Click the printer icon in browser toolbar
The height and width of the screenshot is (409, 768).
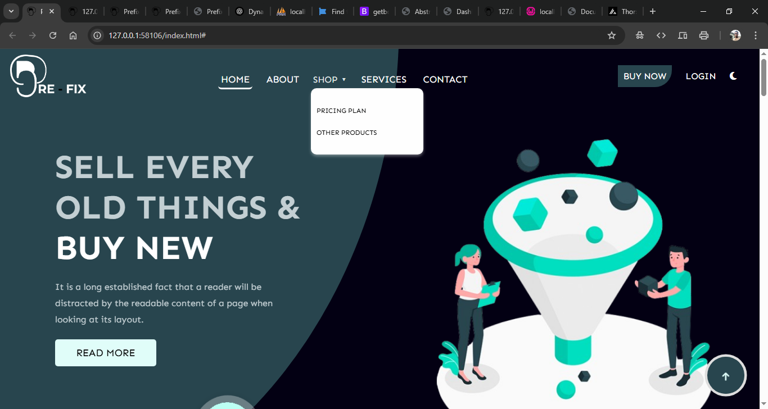pyautogui.click(x=704, y=35)
